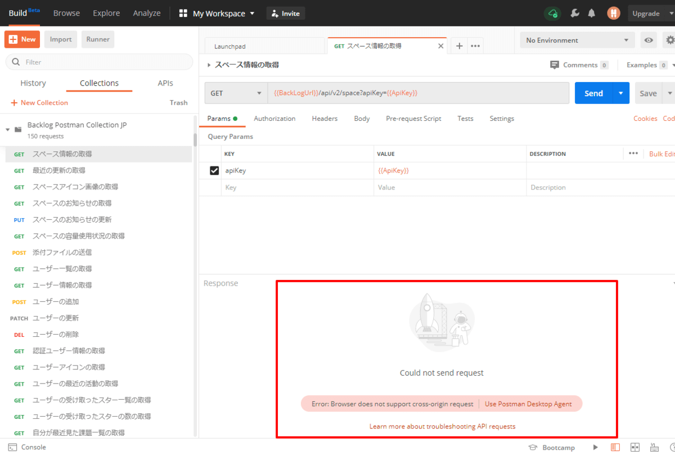Open the Send button dropdown arrow
The image size is (675, 456).
pos(621,93)
